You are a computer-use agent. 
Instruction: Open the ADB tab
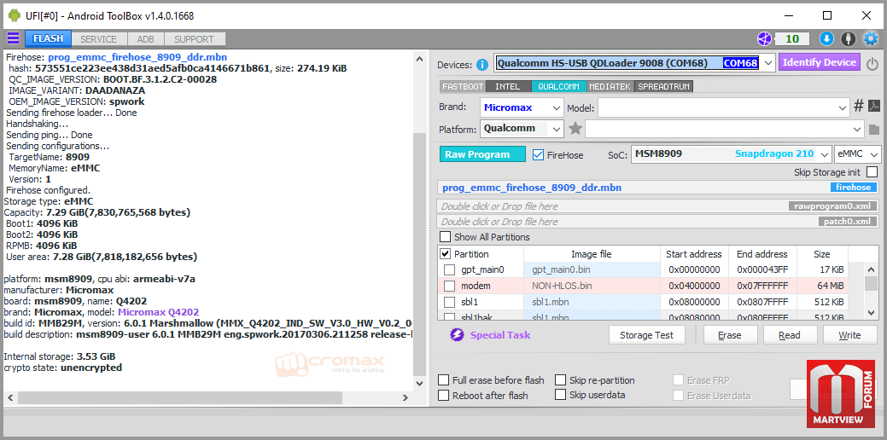pos(145,39)
